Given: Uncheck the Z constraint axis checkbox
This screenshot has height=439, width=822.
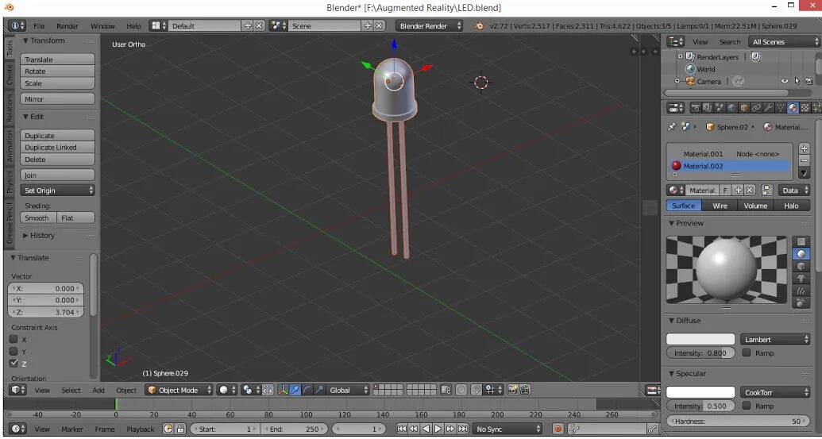Looking at the screenshot, I should pyautogui.click(x=14, y=363).
